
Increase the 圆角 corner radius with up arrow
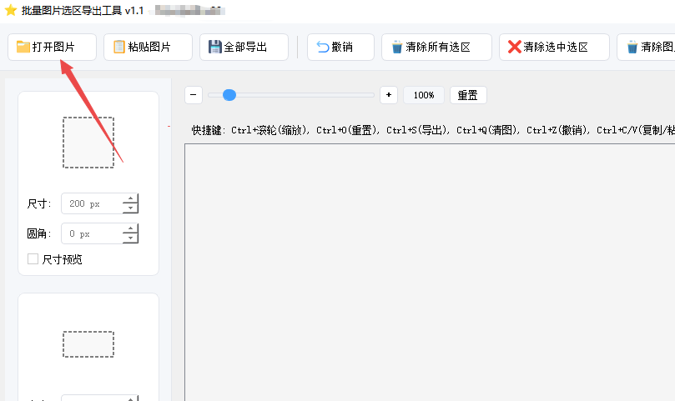pyautogui.click(x=130, y=229)
